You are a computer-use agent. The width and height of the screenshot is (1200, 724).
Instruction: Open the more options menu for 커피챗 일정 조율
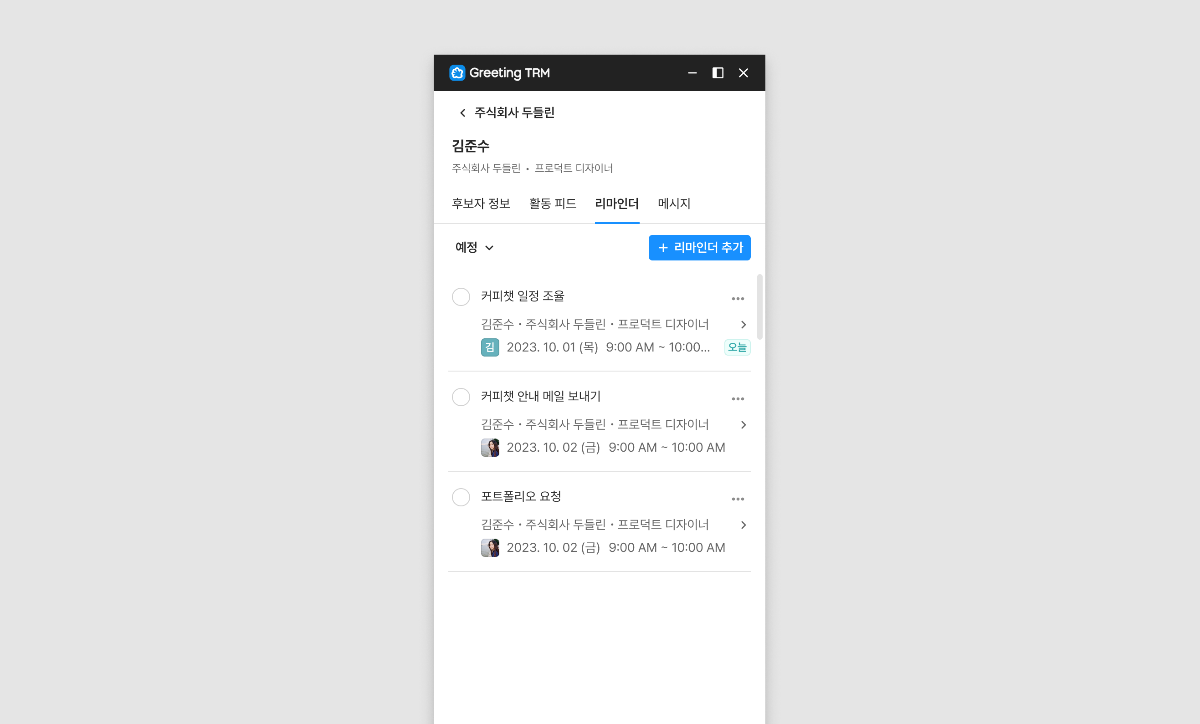pyautogui.click(x=737, y=298)
